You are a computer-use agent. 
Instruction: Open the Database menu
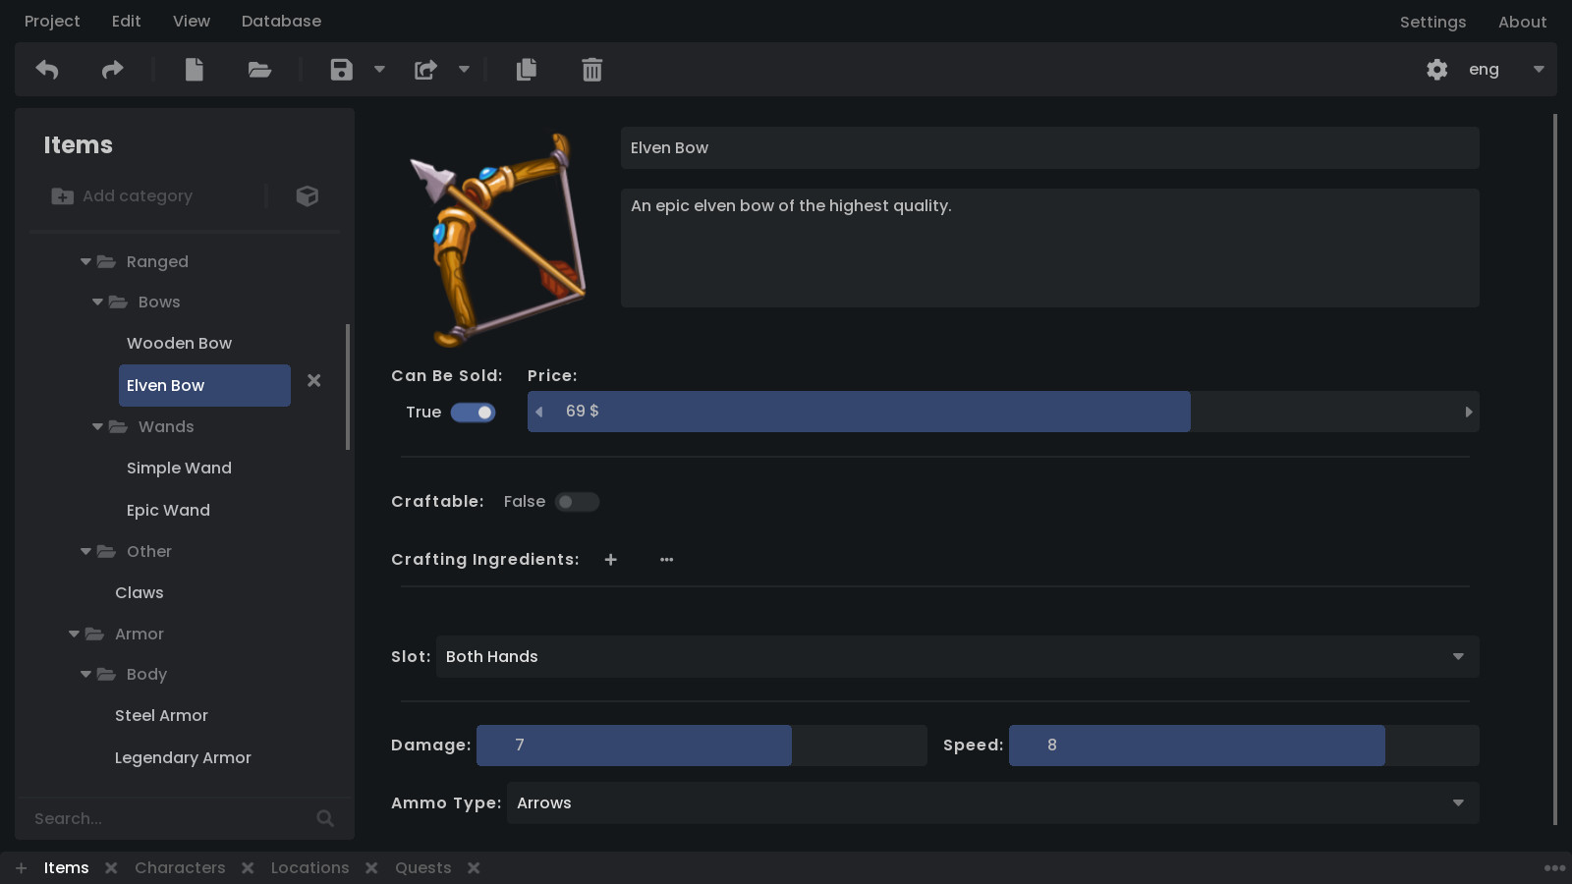click(x=281, y=21)
